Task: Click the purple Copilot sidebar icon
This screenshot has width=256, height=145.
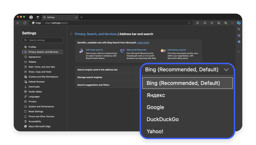Action: pos(239,35)
